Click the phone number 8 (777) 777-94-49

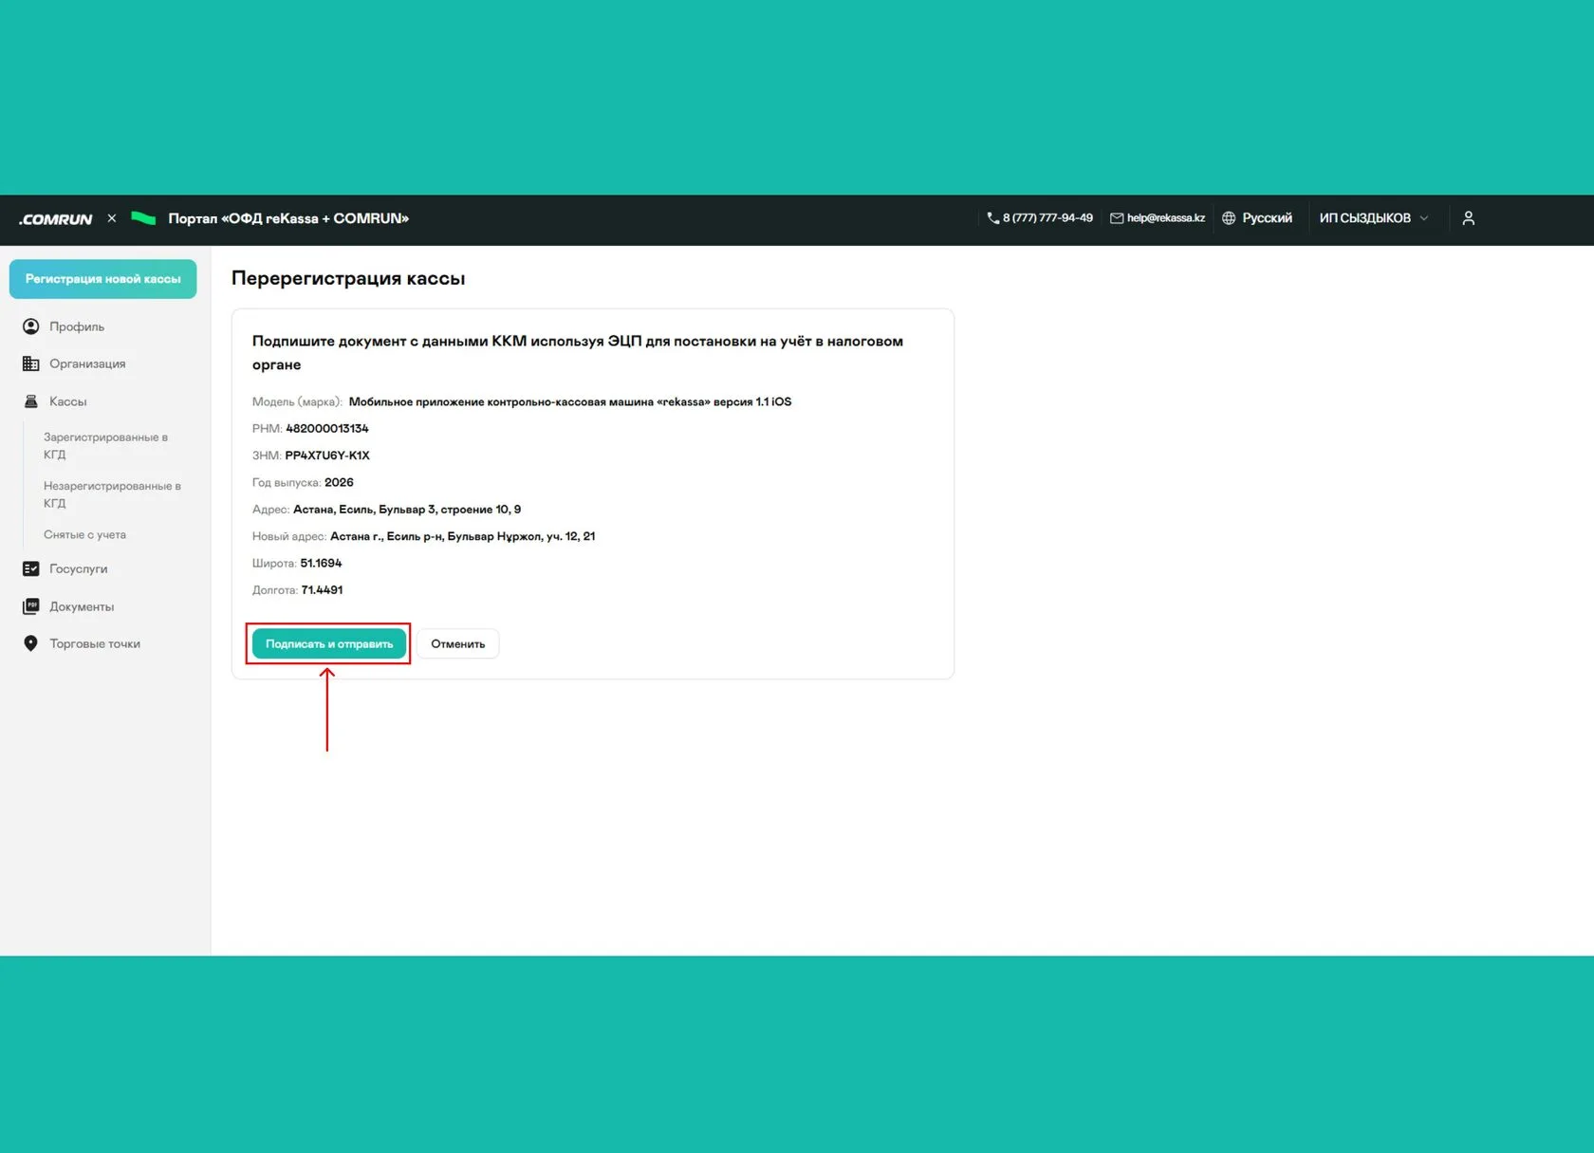pyautogui.click(x=1047, y=218)
